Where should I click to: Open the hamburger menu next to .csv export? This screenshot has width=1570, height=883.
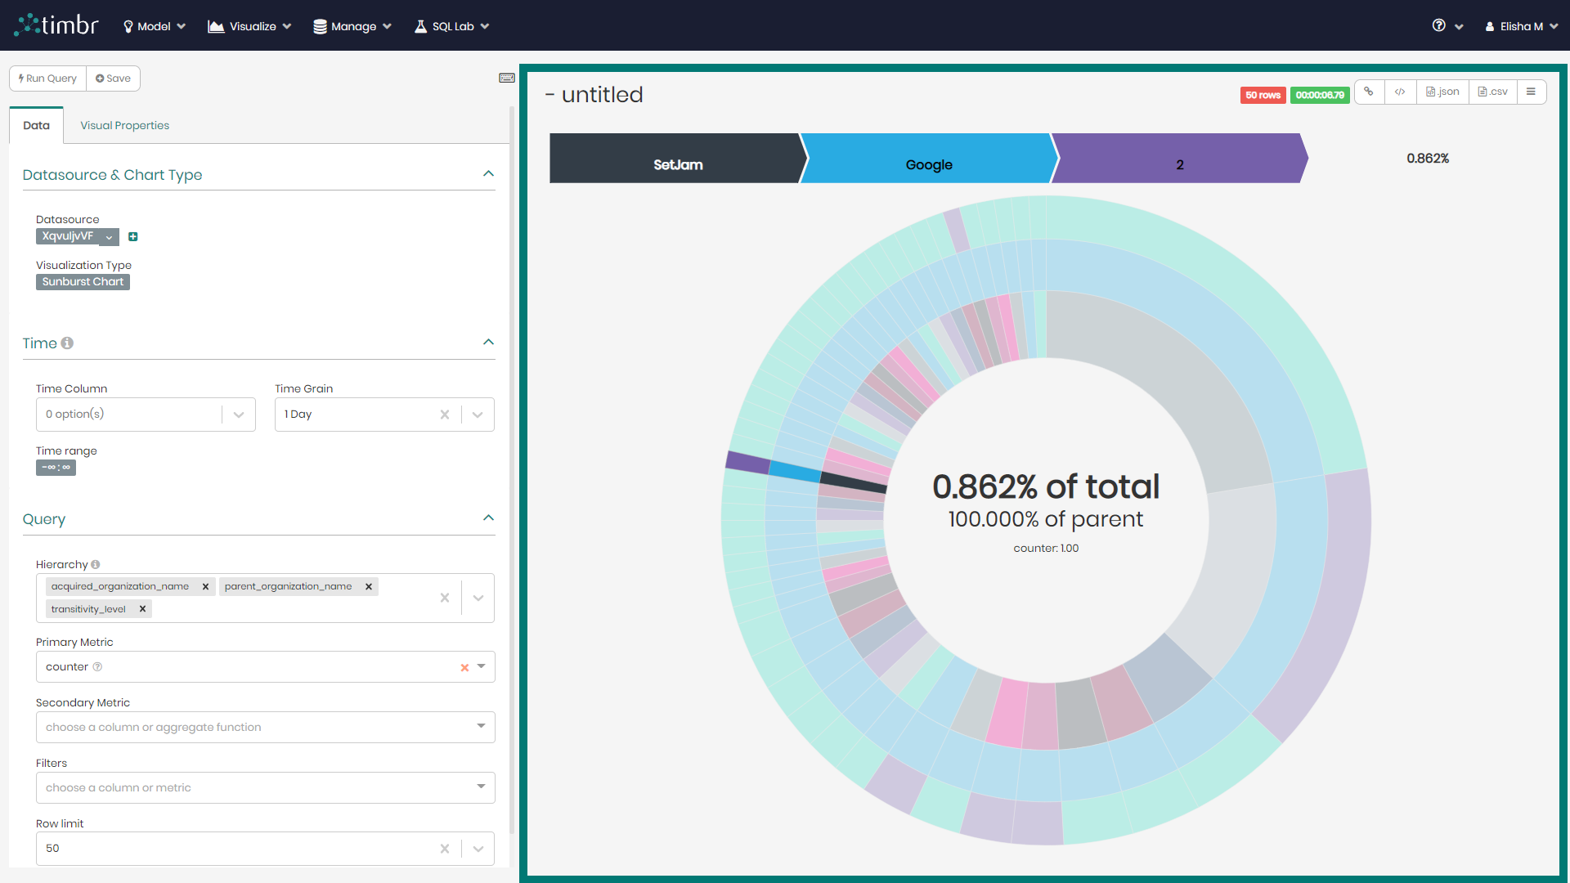[x=1532, y=92]
